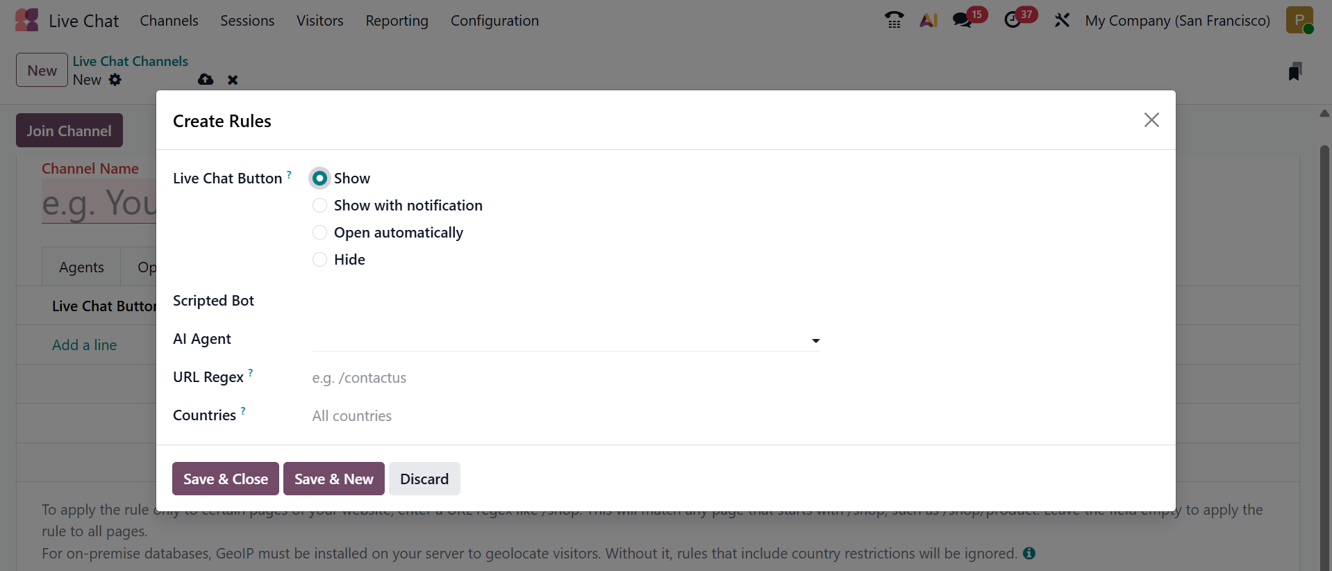Viewport: 1332px width, 571px height.
Task: Expand the AI Agent dropdown
Action: (x=815, y=340)
